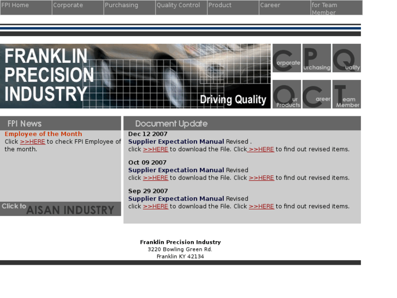This screenshot has height=298, width=397.
Task: Open Purchasing in the top menu
Action: click(x=129, y=8)
